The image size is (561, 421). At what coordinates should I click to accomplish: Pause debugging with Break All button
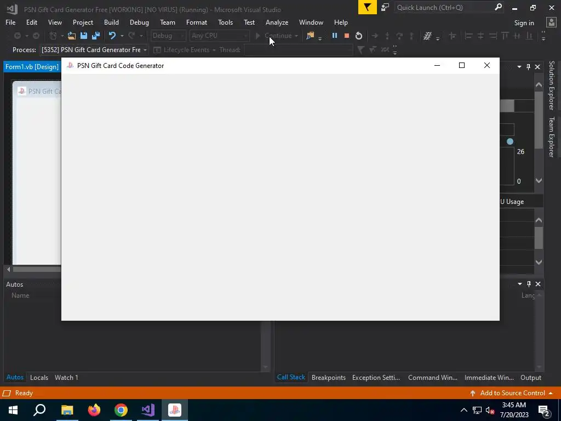(x=335, y=36)
